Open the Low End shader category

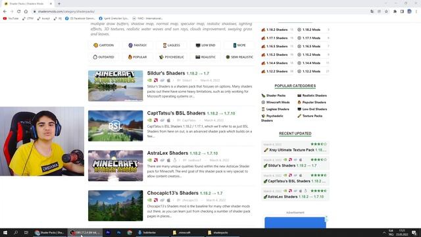click(x=206, y=45)
